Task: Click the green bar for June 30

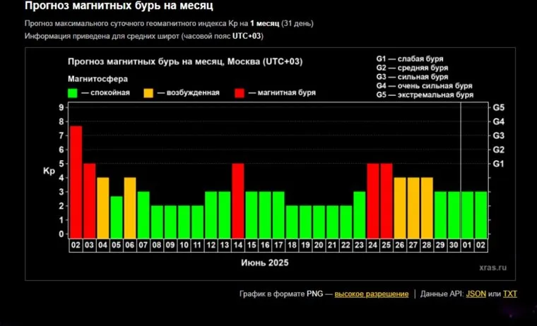Action: pos(454,215)
